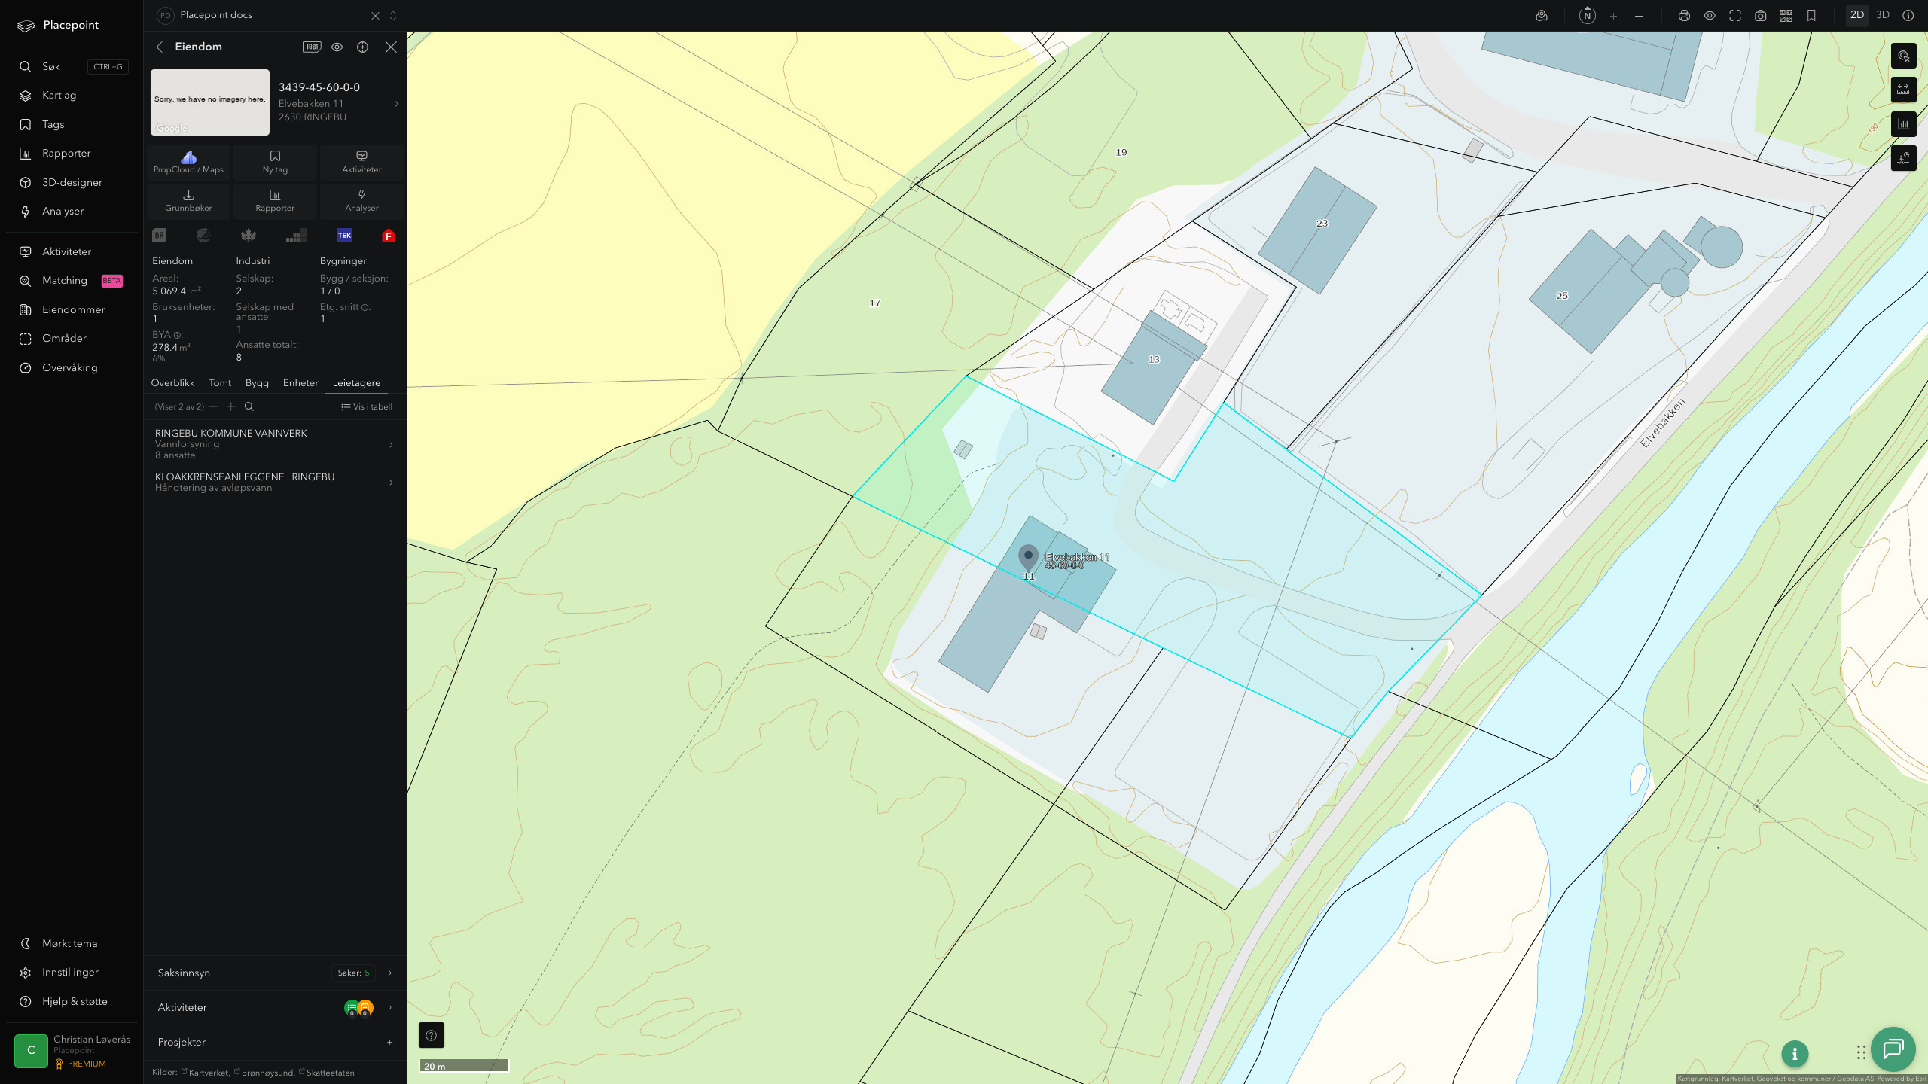Center map on property with crosshair icon
1928x1084 pixels.
362,47
